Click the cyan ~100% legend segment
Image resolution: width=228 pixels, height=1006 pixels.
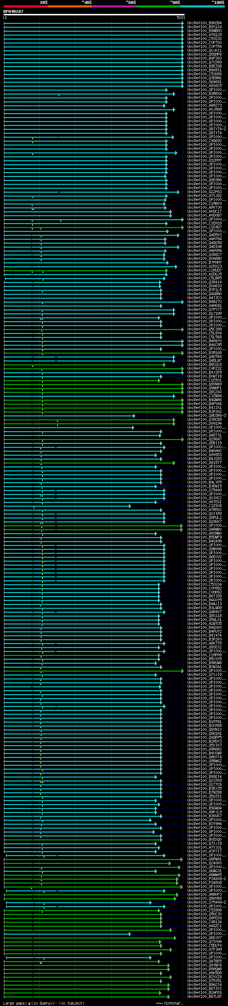pos(202,6)
